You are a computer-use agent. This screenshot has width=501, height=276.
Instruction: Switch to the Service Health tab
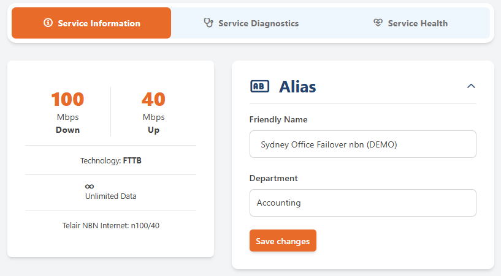pos(410,23)
